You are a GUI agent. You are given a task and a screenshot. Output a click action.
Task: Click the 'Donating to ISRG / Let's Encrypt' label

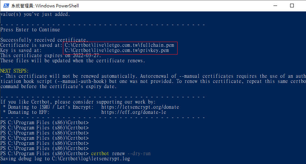(48, 107)
